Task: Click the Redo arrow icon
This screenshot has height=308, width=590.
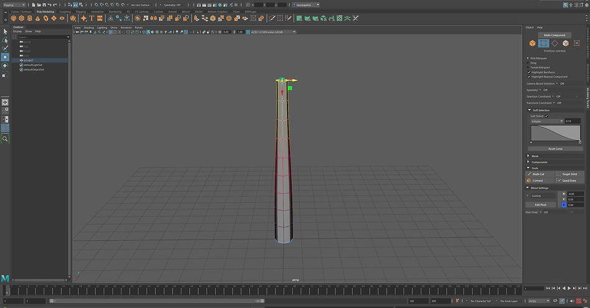Action: (55, 5)
